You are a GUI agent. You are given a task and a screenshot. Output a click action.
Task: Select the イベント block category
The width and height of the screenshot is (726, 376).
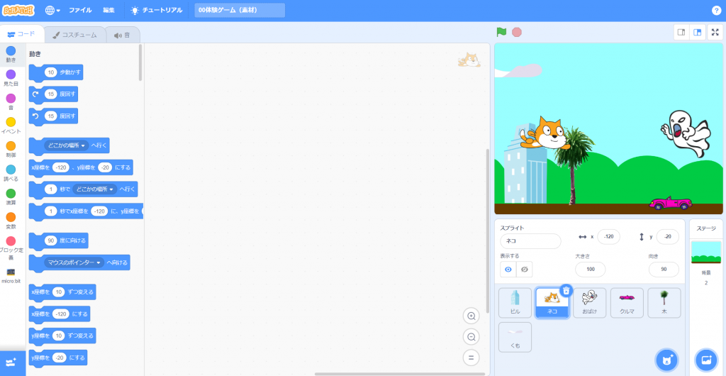point(11,126)
